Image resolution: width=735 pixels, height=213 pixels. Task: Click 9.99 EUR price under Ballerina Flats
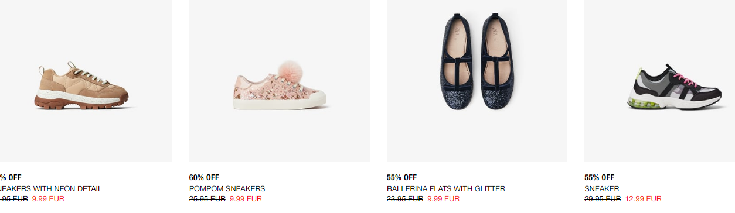coord(443,199)
